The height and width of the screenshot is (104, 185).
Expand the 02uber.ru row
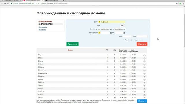[145, 67]
